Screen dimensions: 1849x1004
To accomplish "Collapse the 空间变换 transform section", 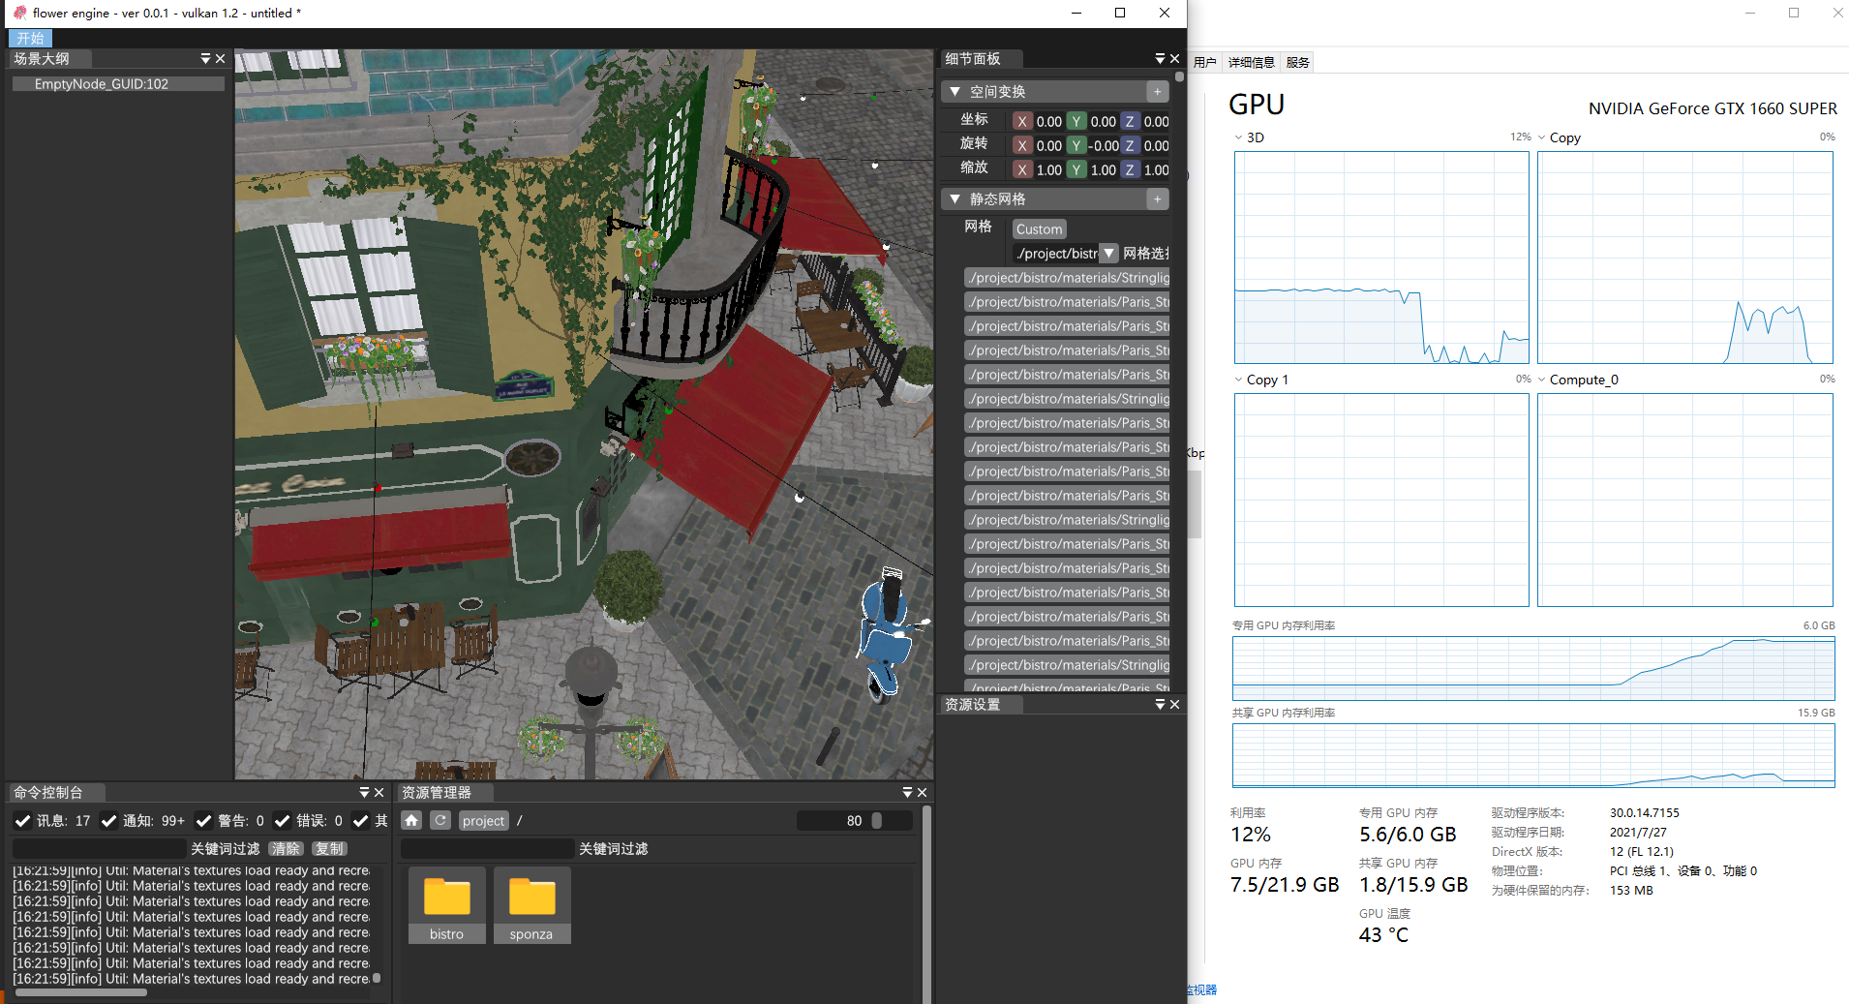I will pyautogui.click(x=955, y=92).
